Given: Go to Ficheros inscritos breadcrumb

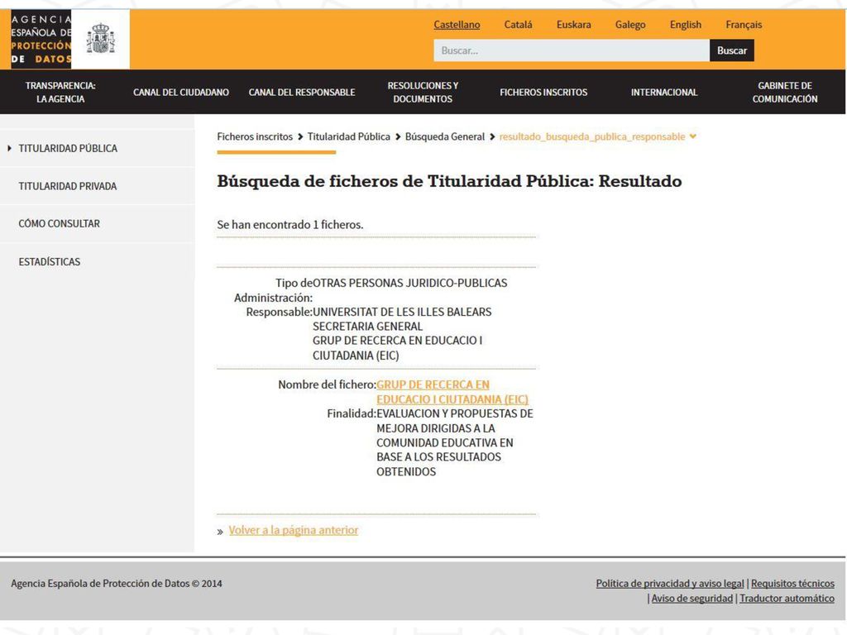Looking at the screenshot, I should click(255, 136).
